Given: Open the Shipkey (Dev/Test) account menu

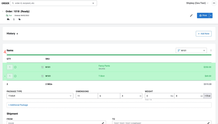Looking at the screenshot, I should click(197, 3).
